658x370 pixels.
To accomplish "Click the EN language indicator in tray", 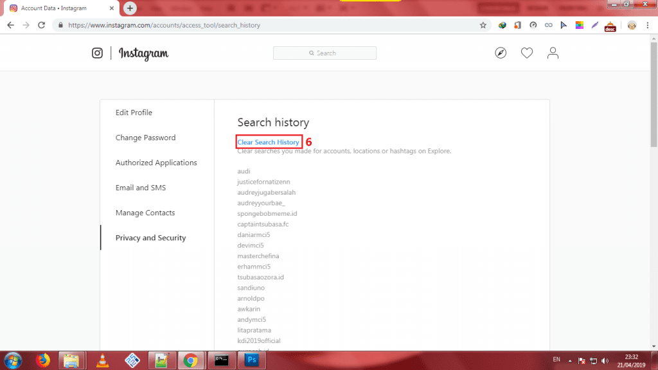I will 556,360.
